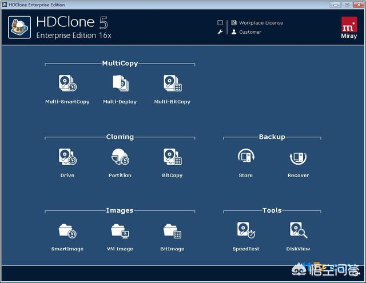Click the Backup section heading

tap(272, 137)
